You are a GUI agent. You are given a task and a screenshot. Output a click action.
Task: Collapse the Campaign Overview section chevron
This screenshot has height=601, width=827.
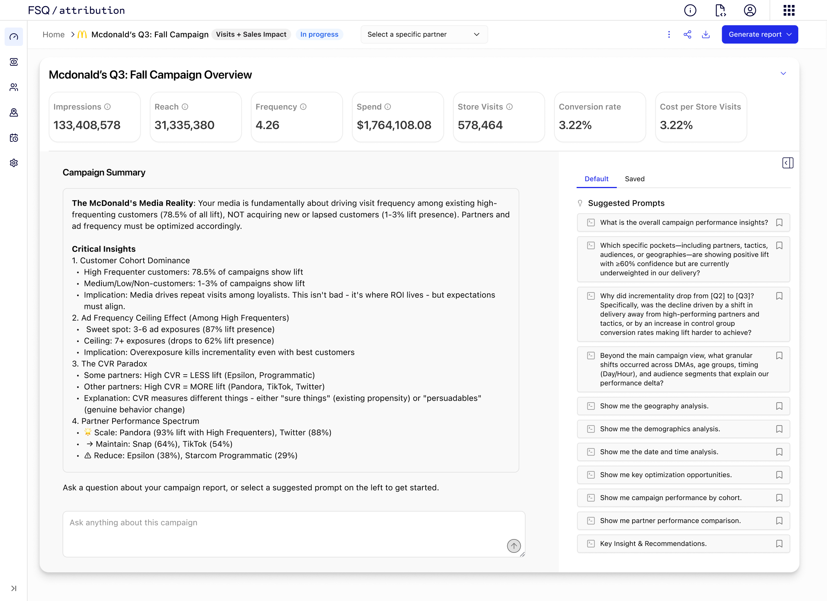coord(783,73)
